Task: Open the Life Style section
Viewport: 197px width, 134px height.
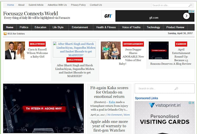Action: [x=58, y=27]
